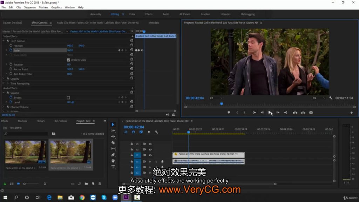
Task: Open the Fit zoom level dropdown
Action: [x=216, y=98]
